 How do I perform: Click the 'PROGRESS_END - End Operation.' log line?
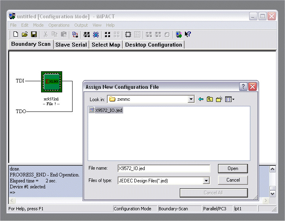tap(45, 175)
